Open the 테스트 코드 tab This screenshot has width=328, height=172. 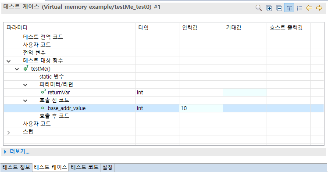84,168
